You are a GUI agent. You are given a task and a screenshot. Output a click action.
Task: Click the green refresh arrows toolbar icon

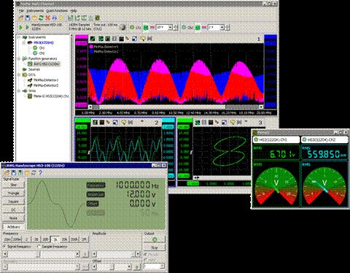pos(41,18)
